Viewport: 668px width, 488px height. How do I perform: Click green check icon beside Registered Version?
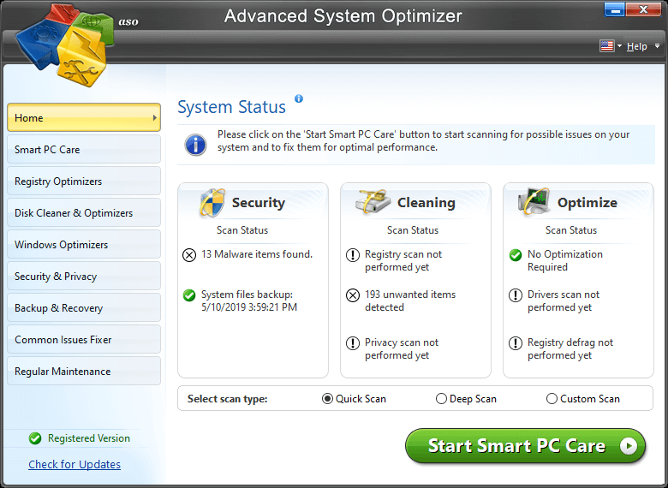click(35, 438)
